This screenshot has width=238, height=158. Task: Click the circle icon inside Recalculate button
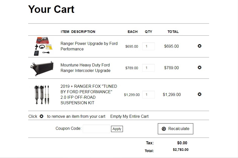tap(164, 129)
